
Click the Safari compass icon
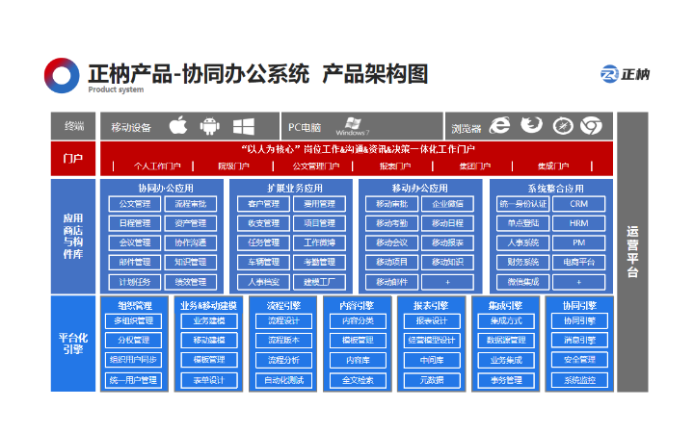[x=563, y=126]
